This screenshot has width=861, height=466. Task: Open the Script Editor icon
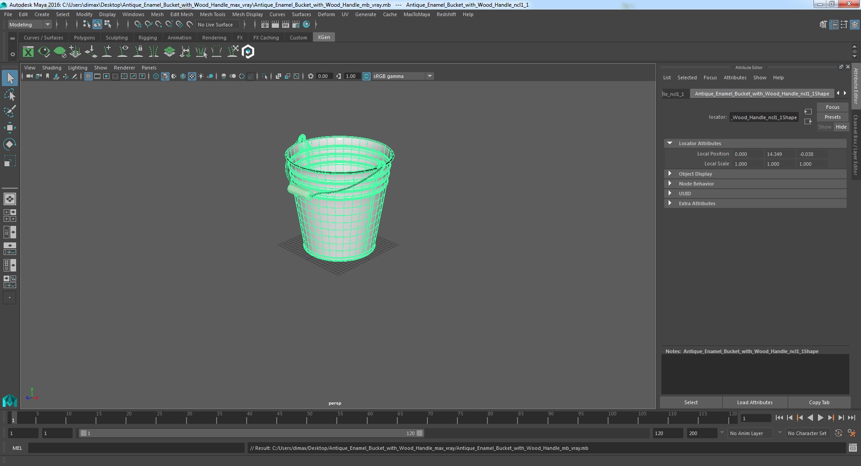(852, 448)
